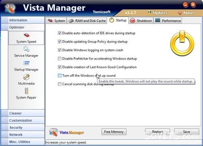Expand the Information section
Image resolution: width=203 pixels, height=146 pixels.
point(23,20)
